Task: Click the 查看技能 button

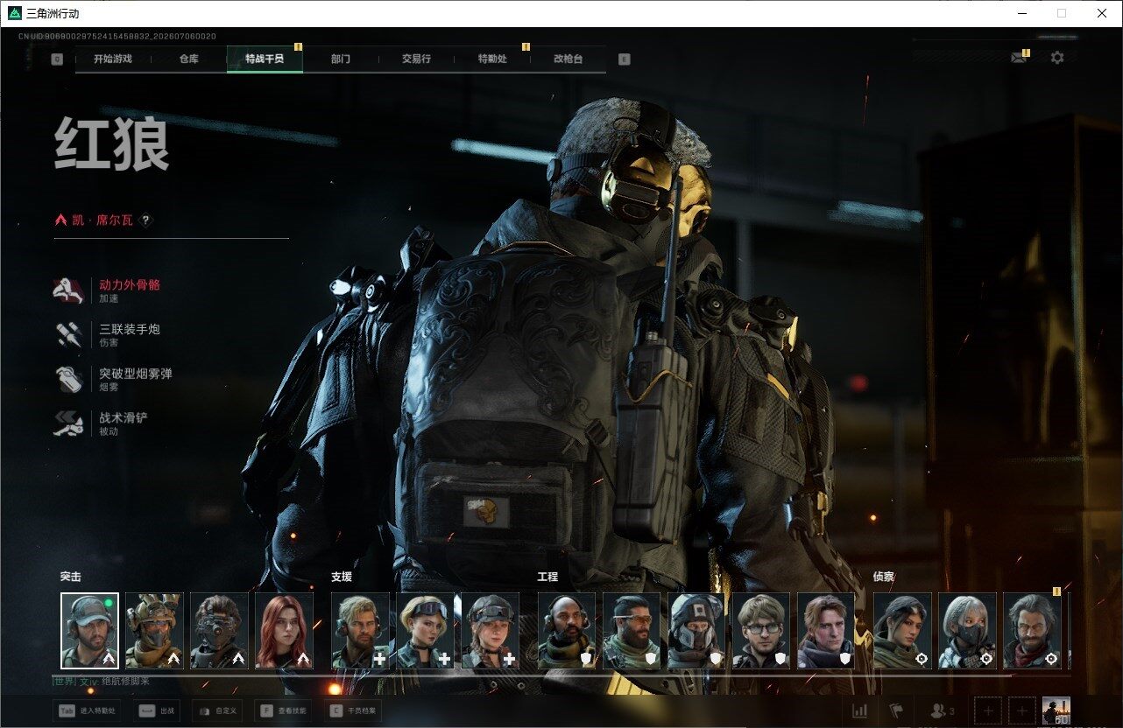Action: 285,710
